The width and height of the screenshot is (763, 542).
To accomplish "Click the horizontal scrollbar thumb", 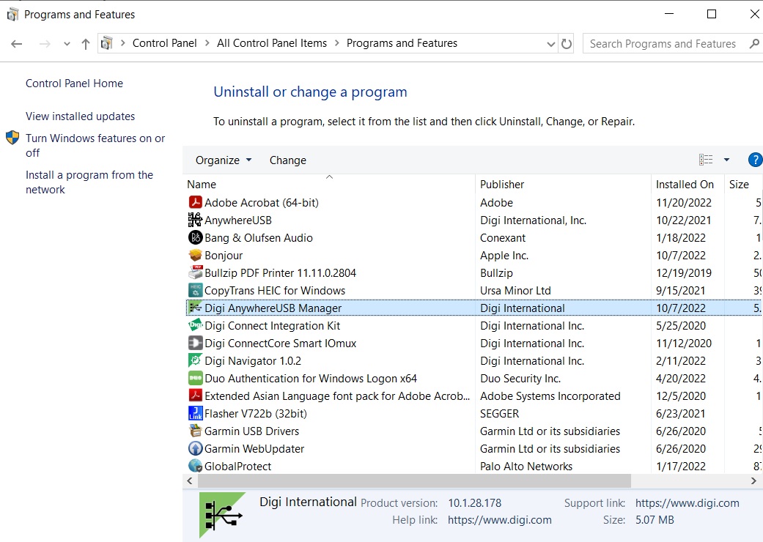I will point(414,480).
